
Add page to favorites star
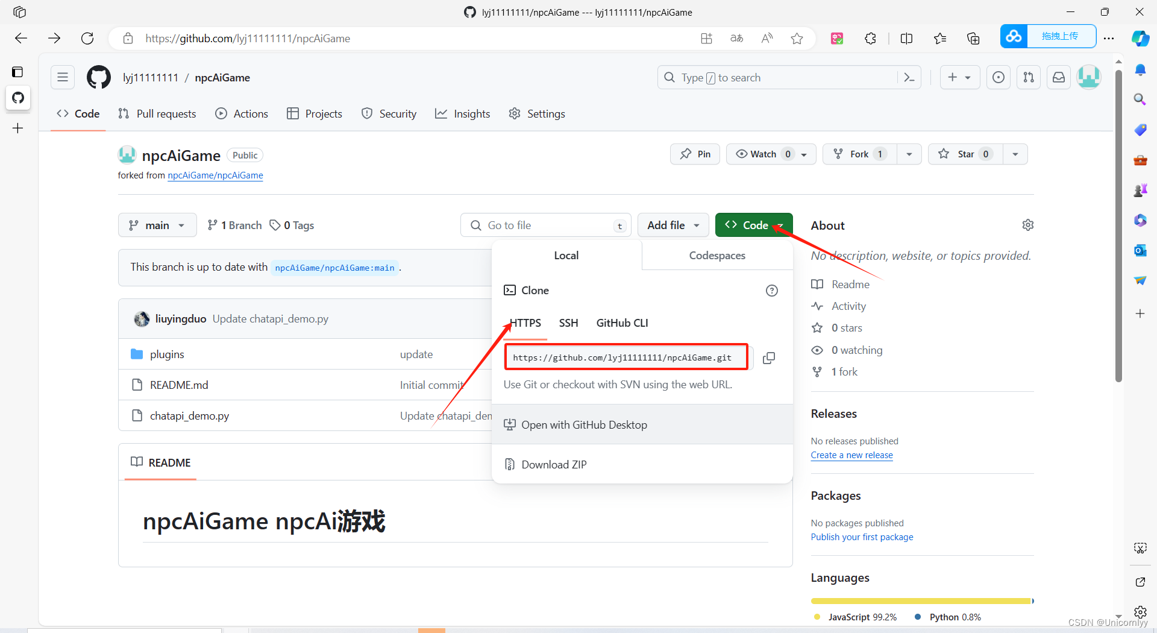[797, 39]
